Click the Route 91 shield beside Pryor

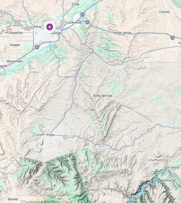click(x=66, y=137)
